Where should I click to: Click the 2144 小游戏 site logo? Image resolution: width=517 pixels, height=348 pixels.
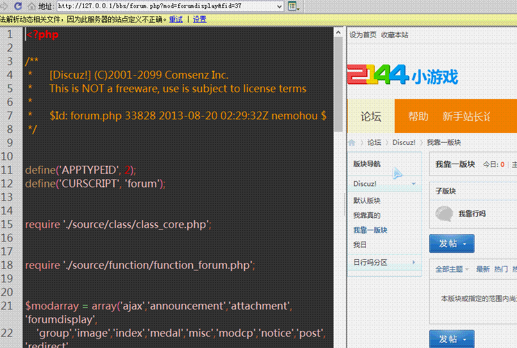pos(403,75)
